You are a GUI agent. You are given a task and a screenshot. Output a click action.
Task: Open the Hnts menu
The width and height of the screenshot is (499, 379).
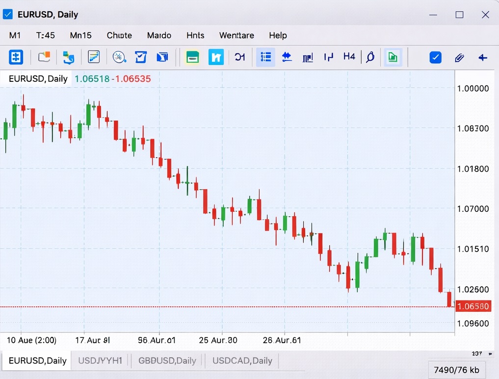tap(195, 35)
